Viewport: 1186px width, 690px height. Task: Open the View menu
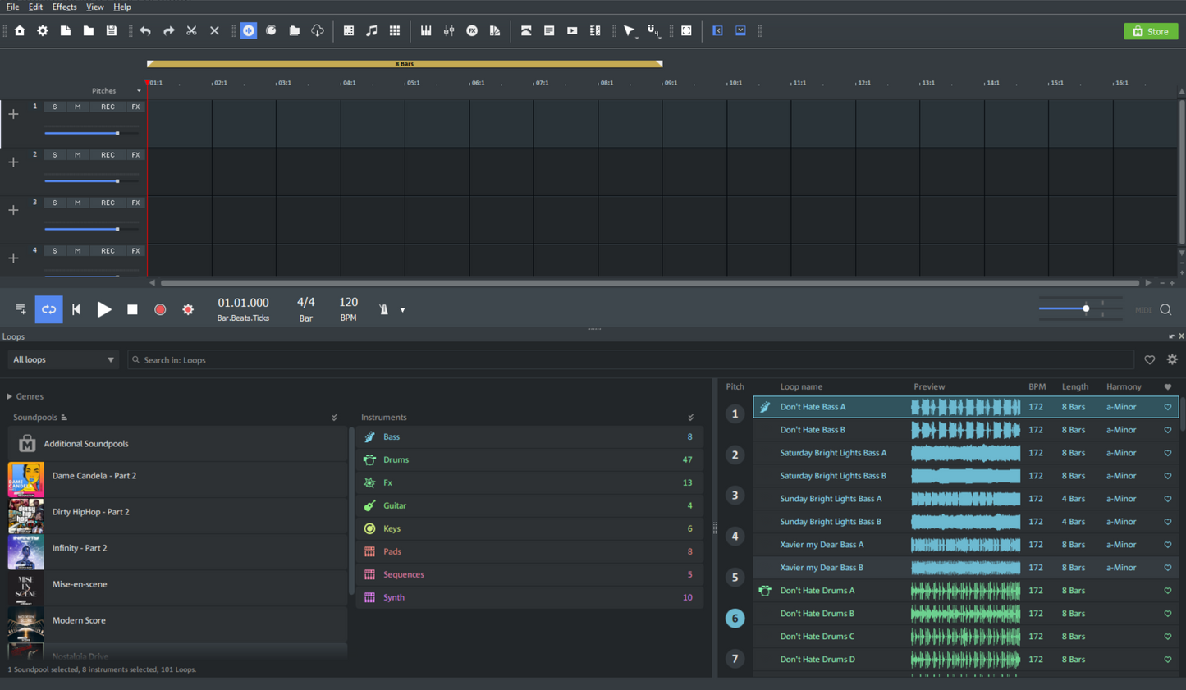point(94,7)
